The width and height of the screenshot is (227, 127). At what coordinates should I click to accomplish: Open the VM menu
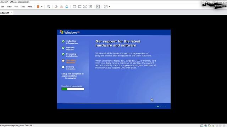click(x=16, y=7)
